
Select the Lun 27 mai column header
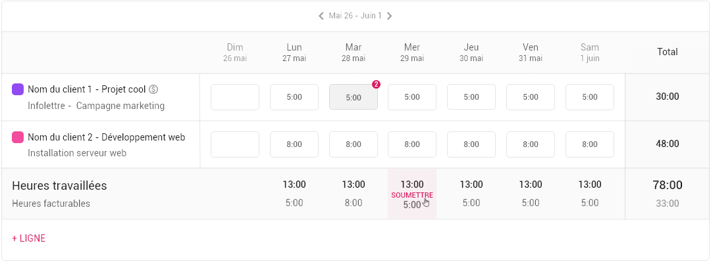click(294, 53)
